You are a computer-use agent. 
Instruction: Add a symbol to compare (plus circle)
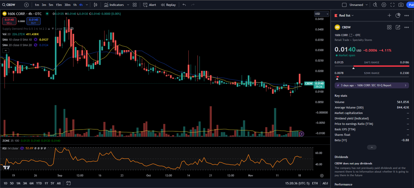coord(27,5)
